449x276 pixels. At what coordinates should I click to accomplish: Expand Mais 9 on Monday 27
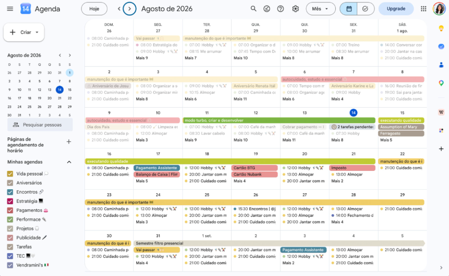click(x=142, y=58)
